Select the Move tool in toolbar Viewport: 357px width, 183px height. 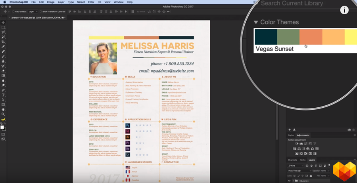coord(3,23)
